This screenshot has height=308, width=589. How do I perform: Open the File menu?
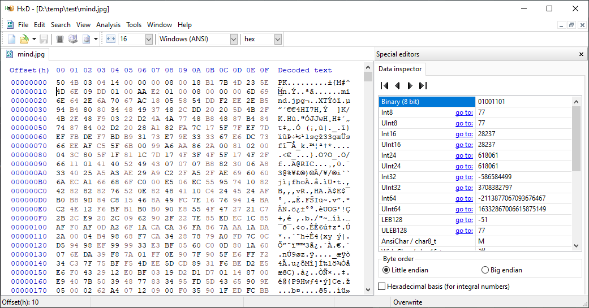(23, 25)
